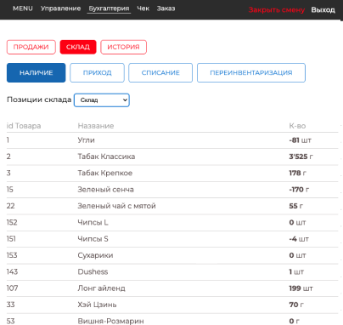Select Чипсы L item
Image resolution: width=343 pixels, height=325 pixels.
[93, 222]
